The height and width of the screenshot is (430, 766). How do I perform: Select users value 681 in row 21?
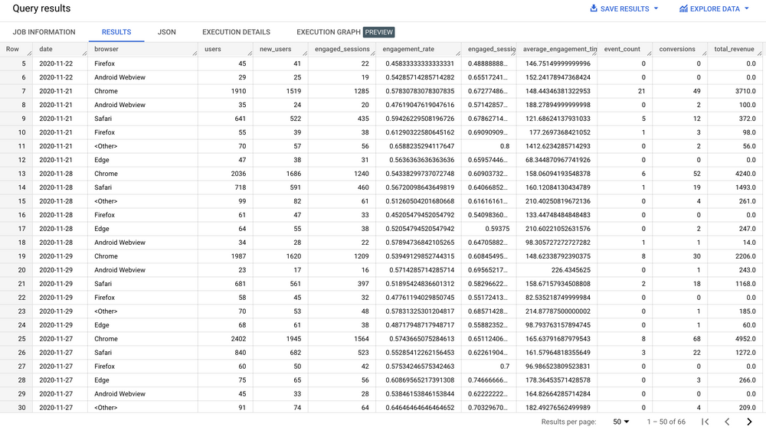click(x=241, y=284)
